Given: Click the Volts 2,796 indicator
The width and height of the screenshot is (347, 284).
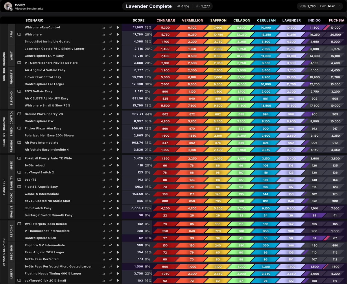Looking at the screenshot, I should coord(307,6).
